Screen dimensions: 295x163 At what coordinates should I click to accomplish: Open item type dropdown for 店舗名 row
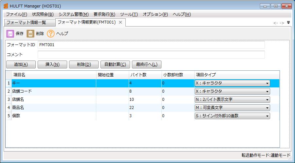[232, 100]
